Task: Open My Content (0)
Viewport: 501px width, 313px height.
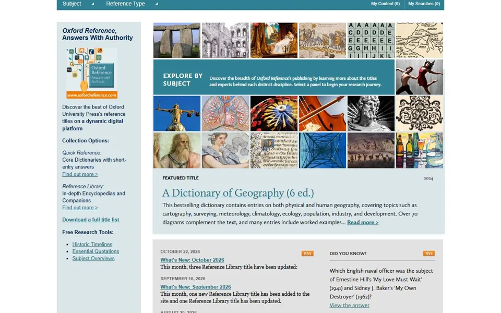Action: click(x=385, y=4)
